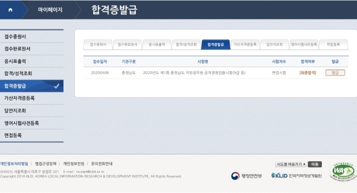Click the 합격여부 column header
Image resolution: width=357 pixels, height=193 pixels.
click(308, 61)
